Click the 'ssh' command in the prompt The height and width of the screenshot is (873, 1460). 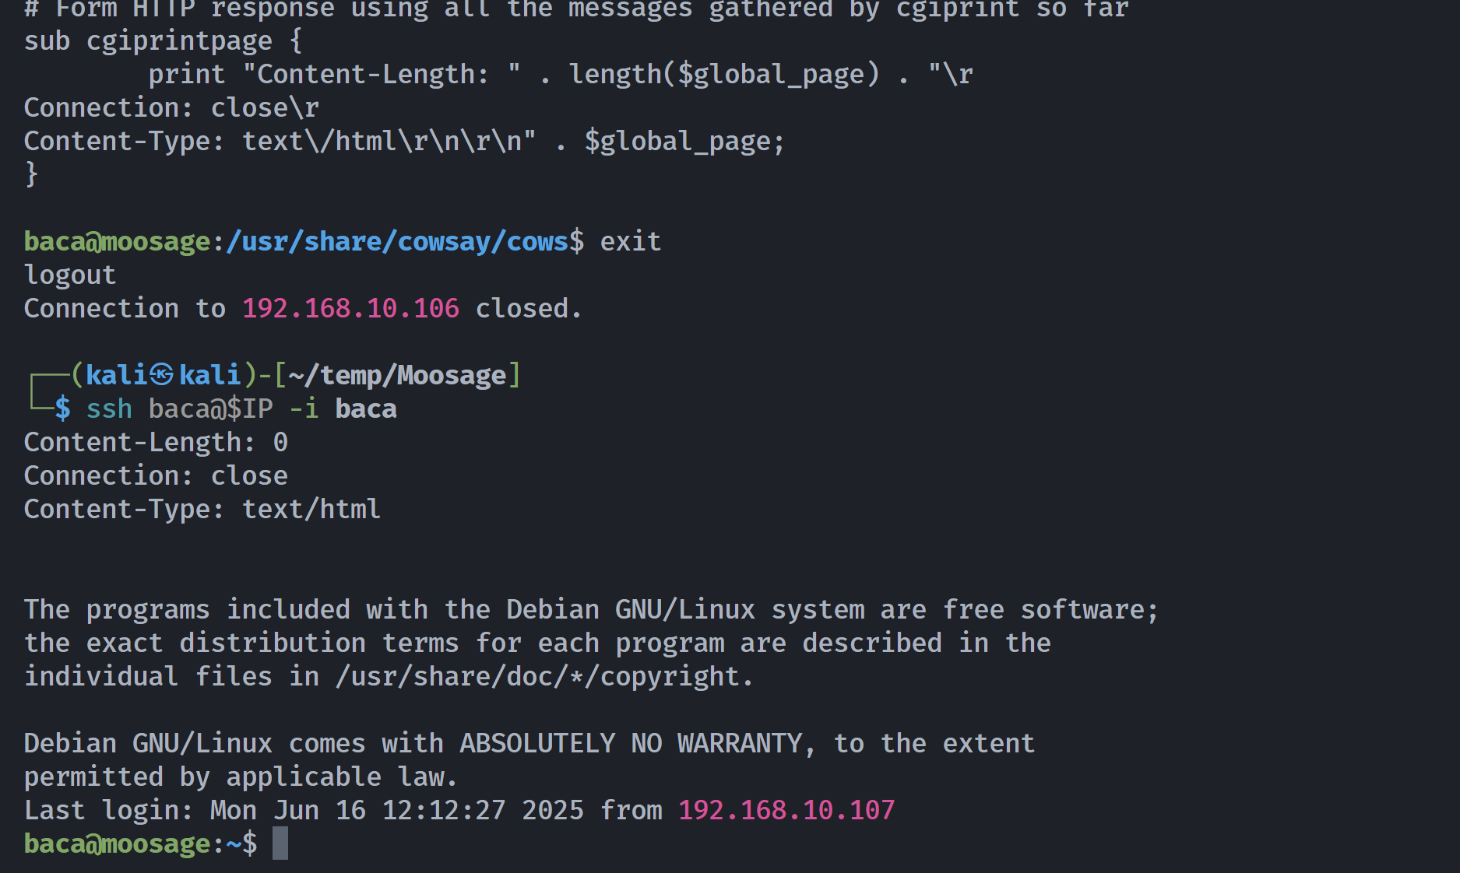tap(109, 408)
